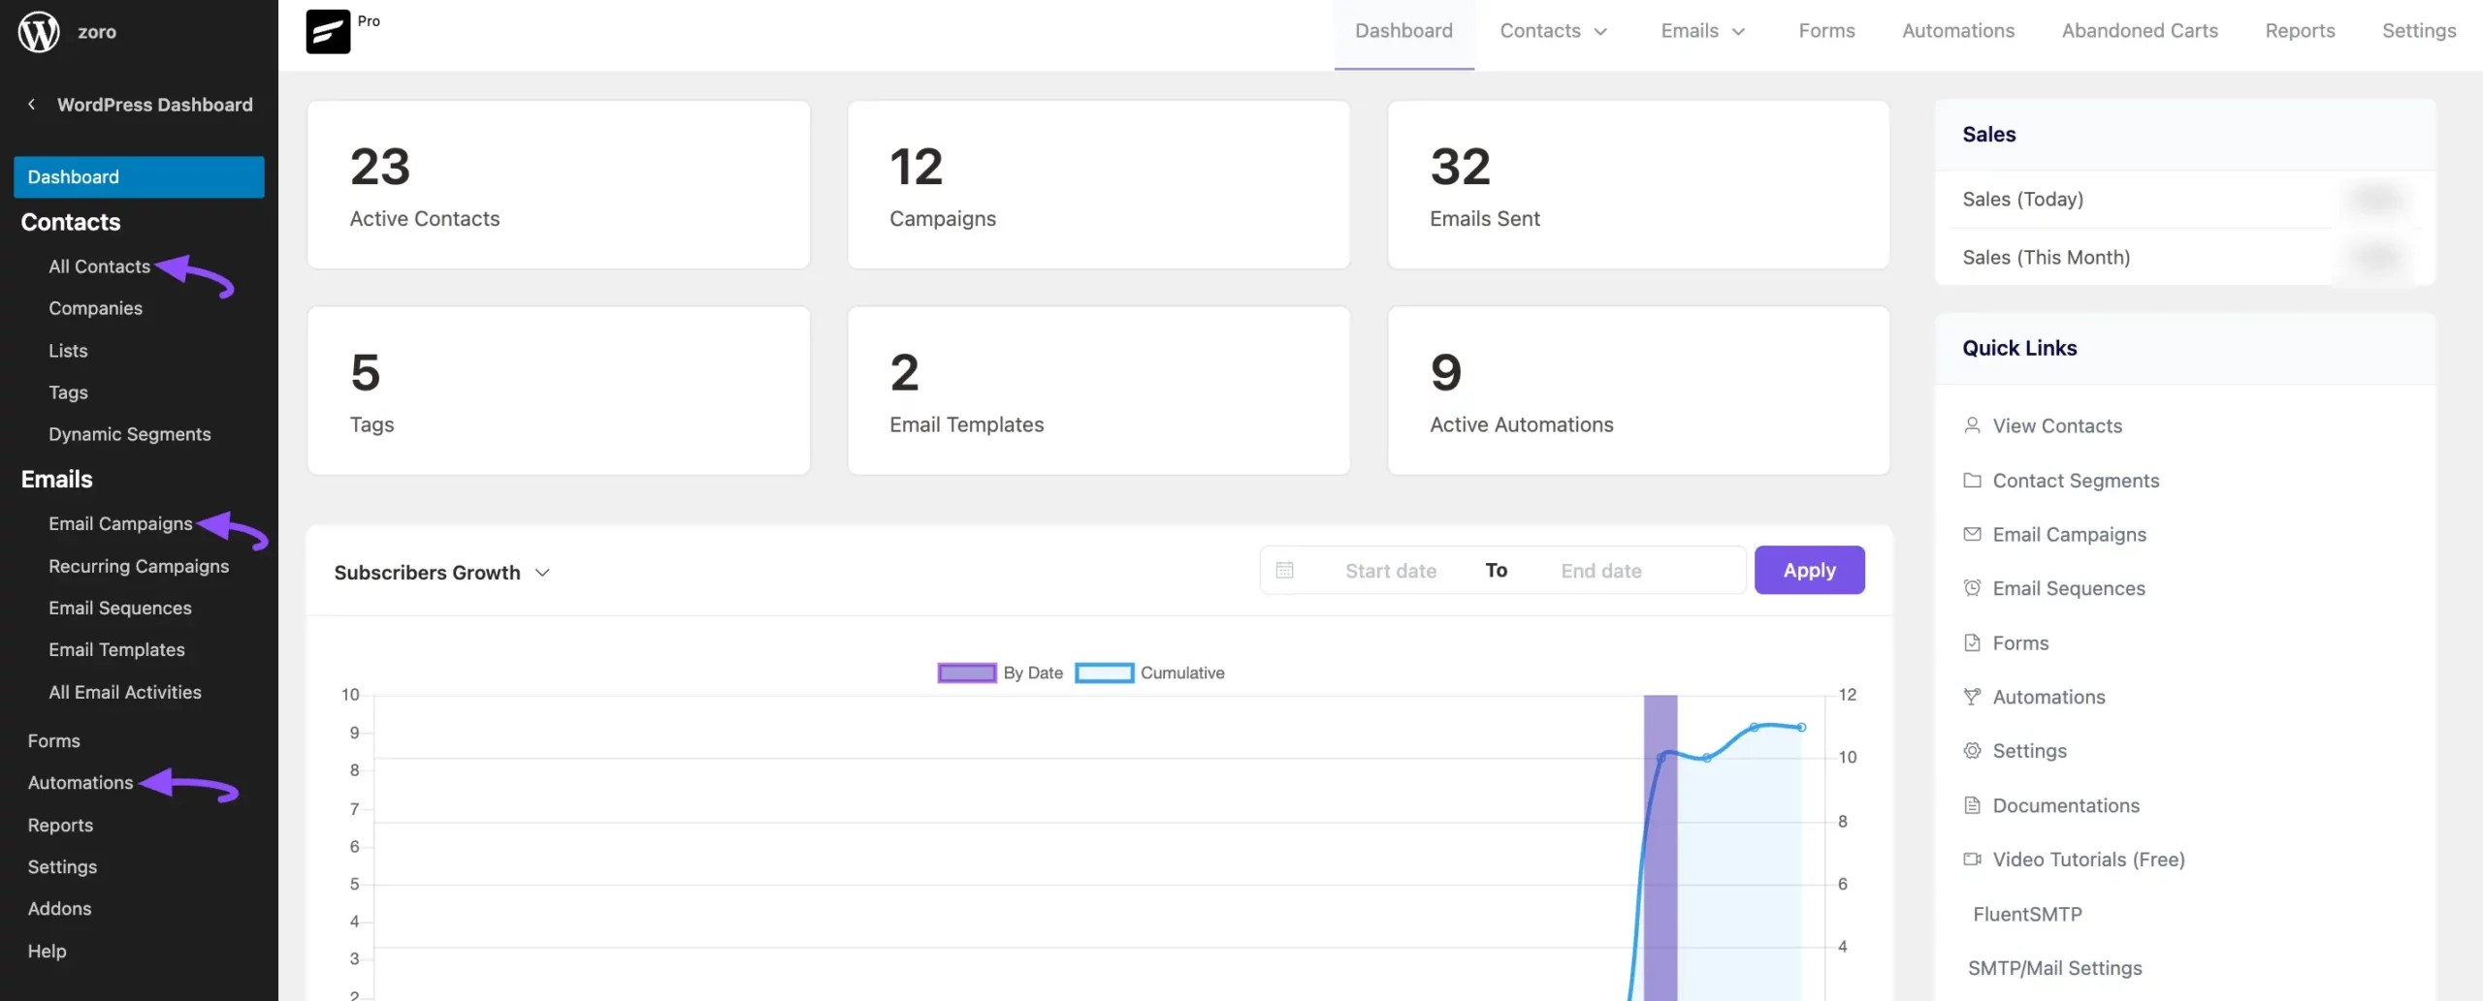Click the calendar icon in date range
This screenshot has width=2483, height=1001.
[x=1284, y=570]
